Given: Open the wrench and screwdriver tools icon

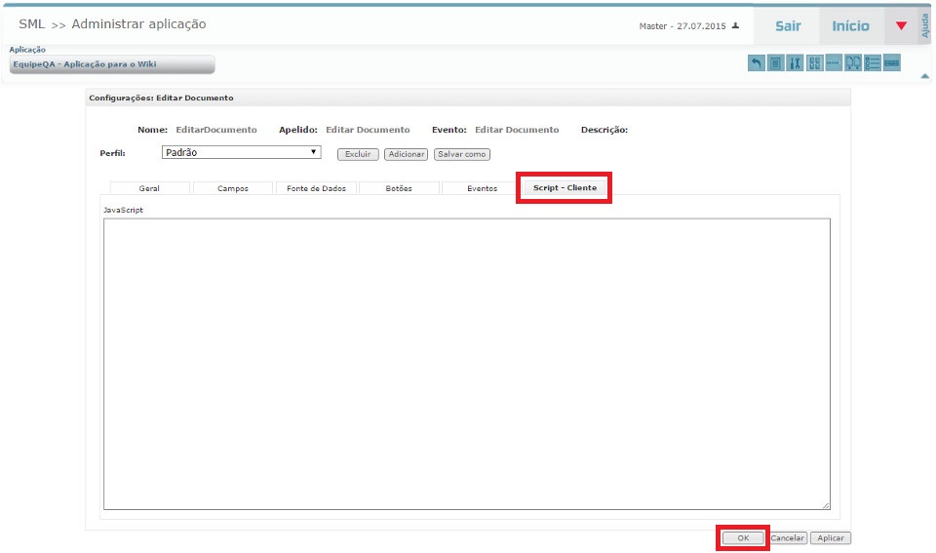Looking at the screenshot, I should tap(795, 62).
